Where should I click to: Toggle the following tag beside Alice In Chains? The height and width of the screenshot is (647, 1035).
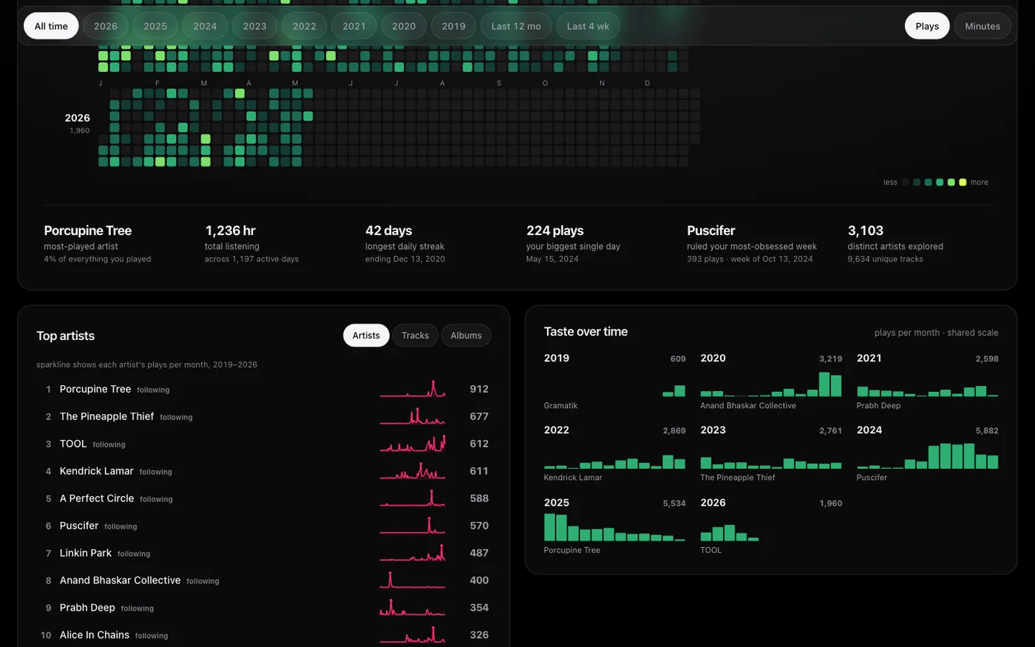click(152, 636)
